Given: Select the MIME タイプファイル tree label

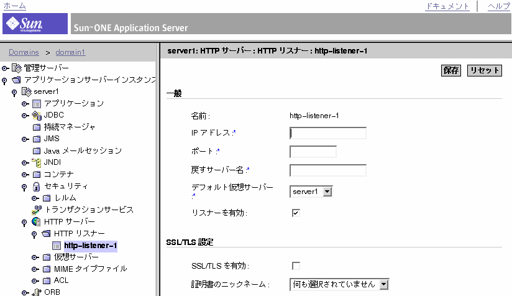Looking at the screenshot, I should pos(91,269).
